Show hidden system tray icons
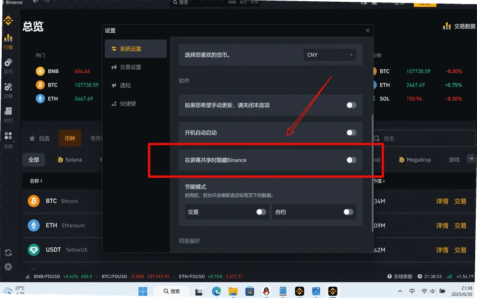 [x=400, y=291]
